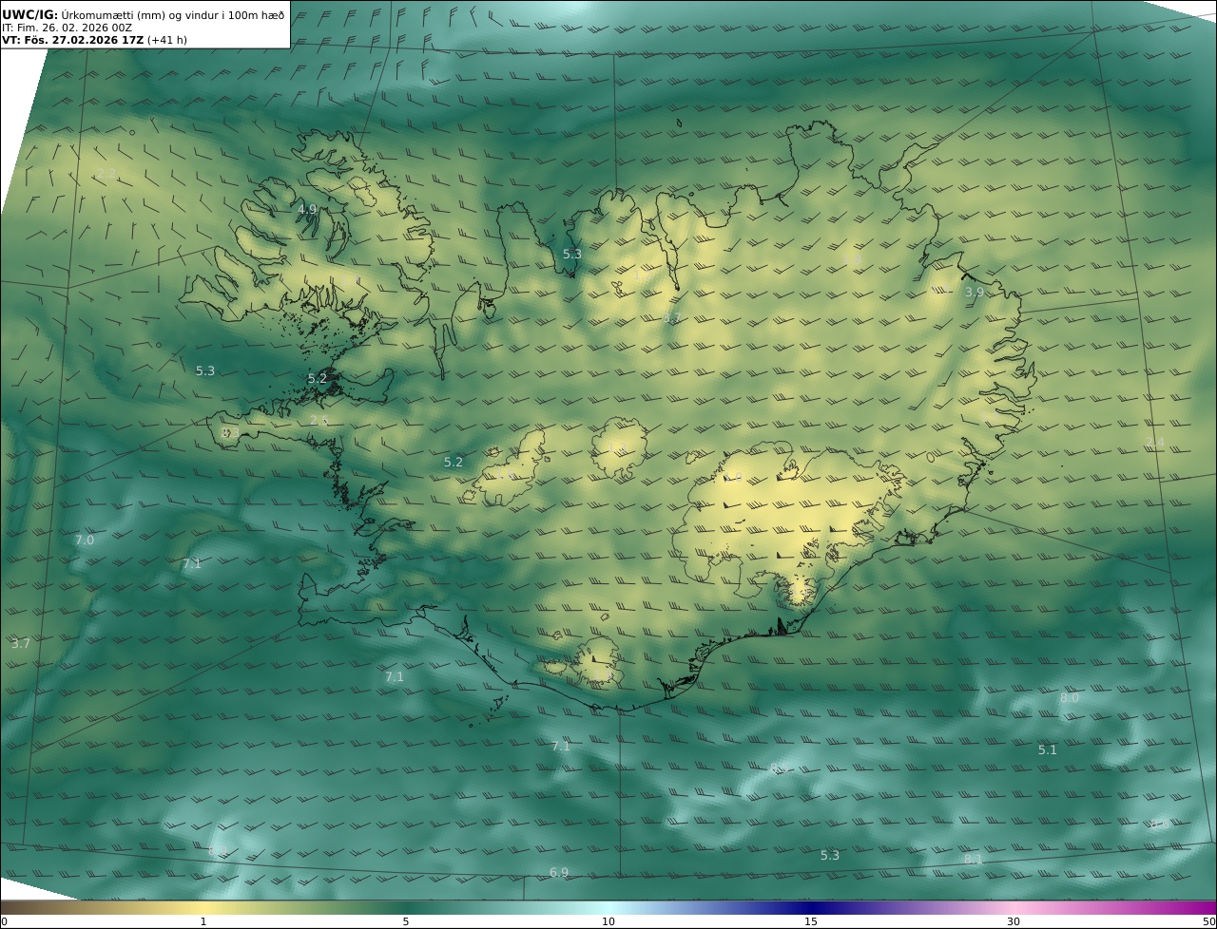Select the 6.9 value label on the map
The width and height of the screenshot is (1217, 929).
point(559,872)
